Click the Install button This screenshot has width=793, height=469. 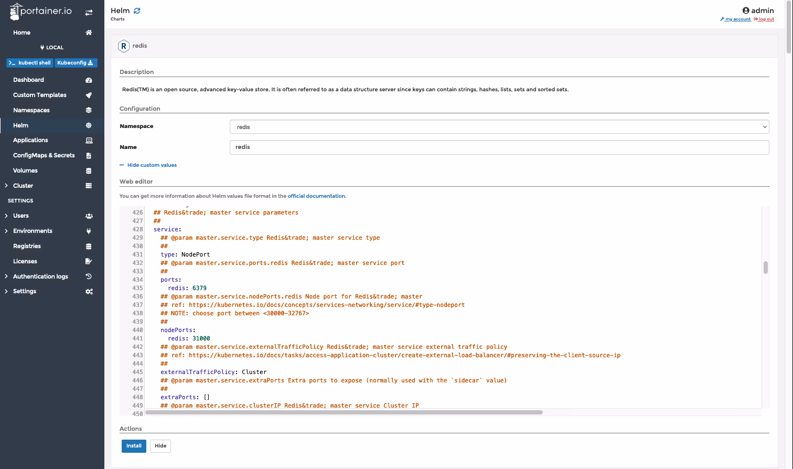coord(134,446)
